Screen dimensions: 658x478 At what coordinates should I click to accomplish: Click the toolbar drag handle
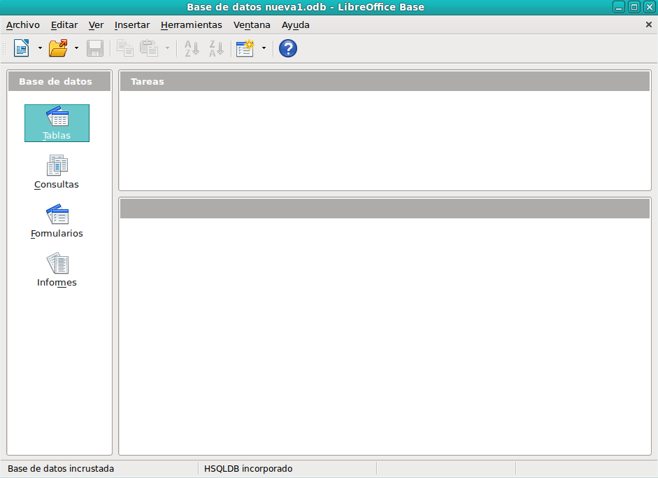[5, 48]
